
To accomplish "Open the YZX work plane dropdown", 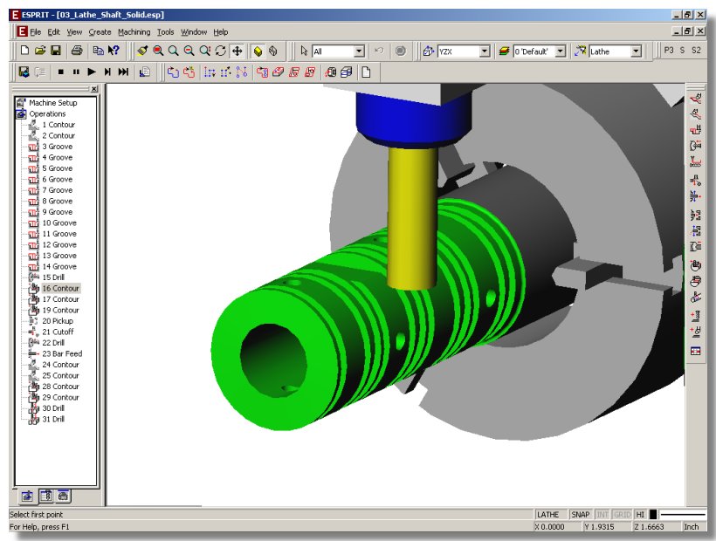I will 485,51.
